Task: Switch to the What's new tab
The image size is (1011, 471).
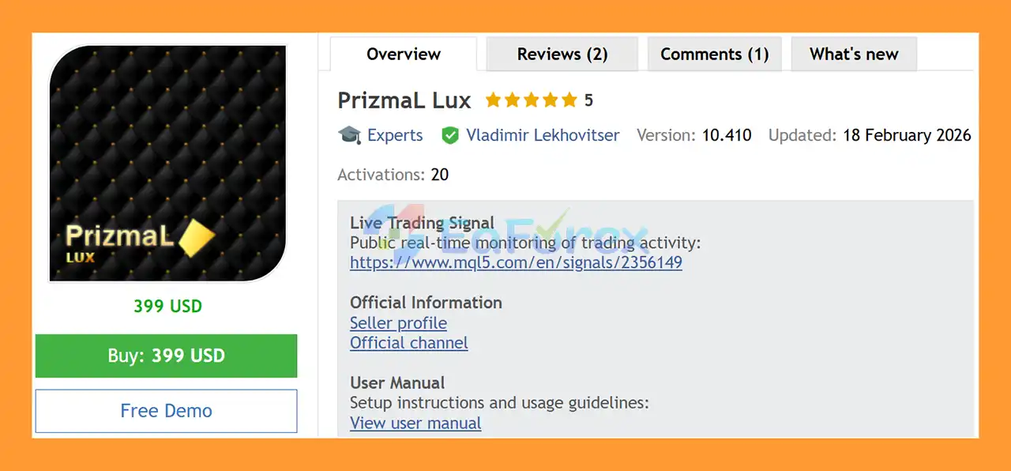Action: [x=854, y=55]
